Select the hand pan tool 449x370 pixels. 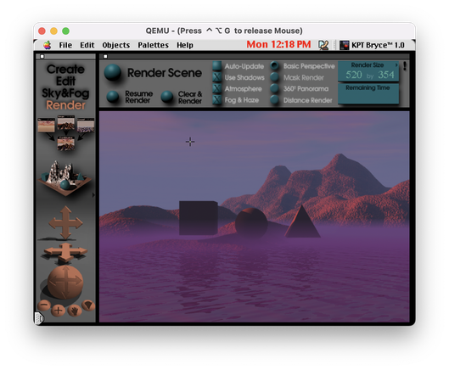coord(75,311)
